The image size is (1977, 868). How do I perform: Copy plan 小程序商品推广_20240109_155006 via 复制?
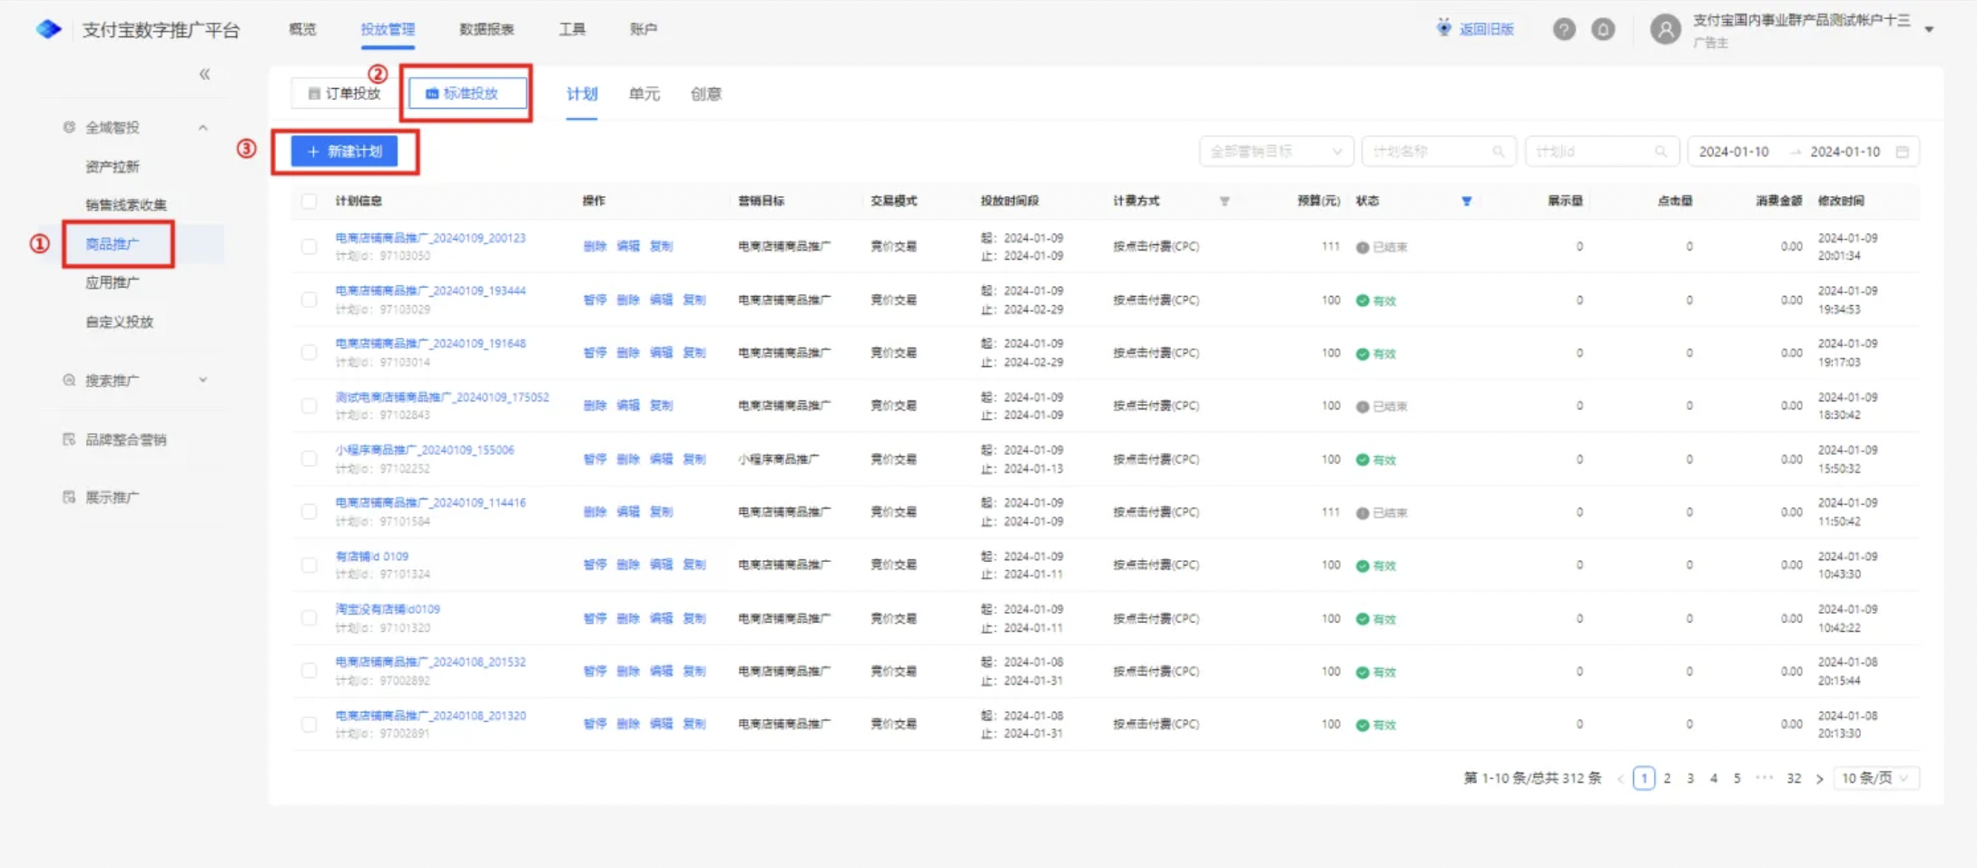[x=694, y=459]
